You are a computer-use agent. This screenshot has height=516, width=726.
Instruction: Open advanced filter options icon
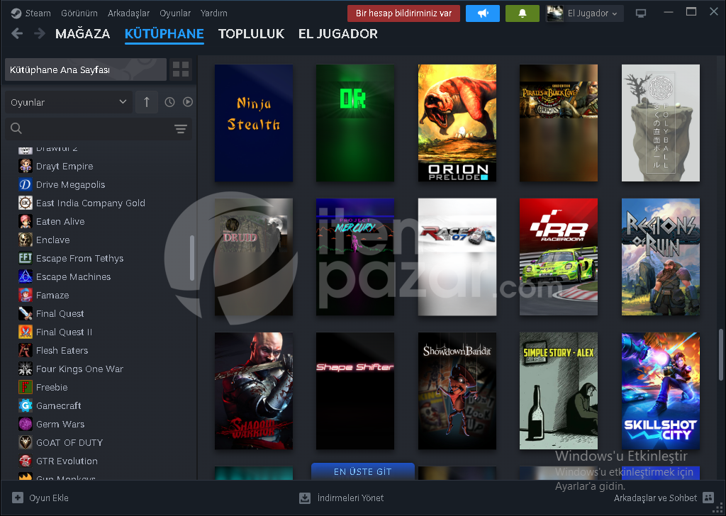click(x=181, y=129)
